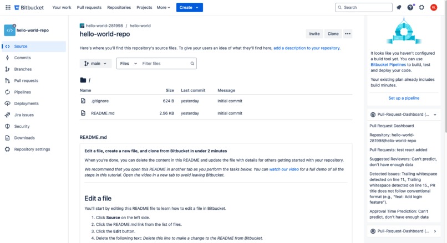Click the Jira issues icon

tap(7, 115)
